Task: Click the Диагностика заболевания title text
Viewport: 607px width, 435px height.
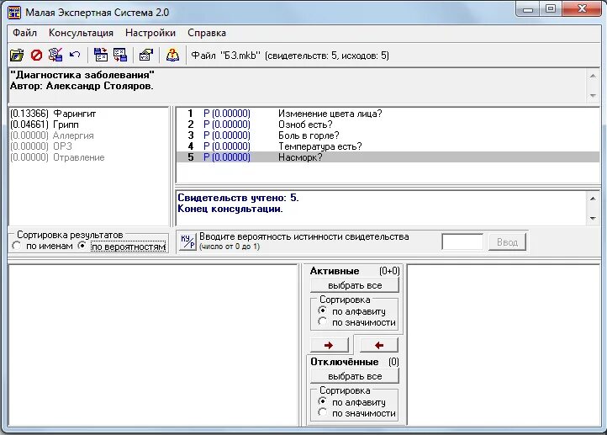Action: (x=82, y=75)
